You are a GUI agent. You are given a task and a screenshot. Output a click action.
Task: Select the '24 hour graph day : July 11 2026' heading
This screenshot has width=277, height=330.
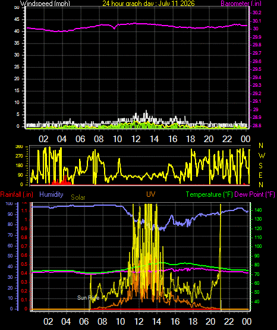[x=149, y=4]
